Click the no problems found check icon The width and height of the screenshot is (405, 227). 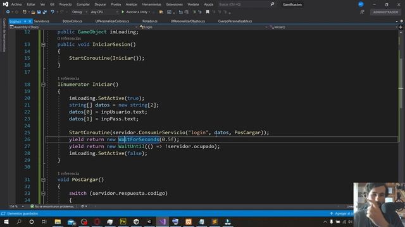32,206
